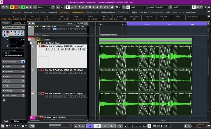Select the Mute X tool

coord(90,7)
